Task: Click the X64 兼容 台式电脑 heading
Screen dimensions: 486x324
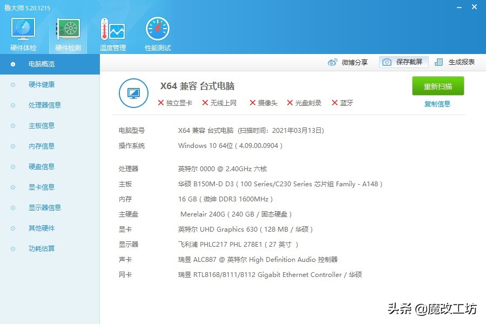Action: (x=197, y=86)
